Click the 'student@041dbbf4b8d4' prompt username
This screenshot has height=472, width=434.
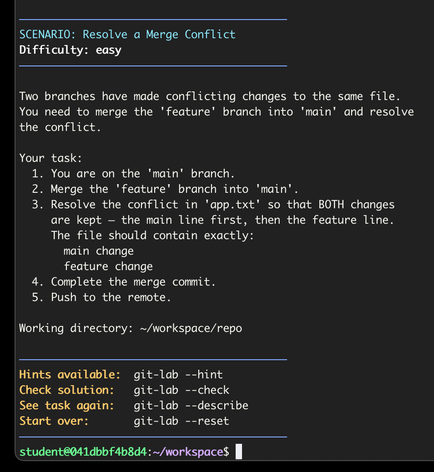[83, 452]
